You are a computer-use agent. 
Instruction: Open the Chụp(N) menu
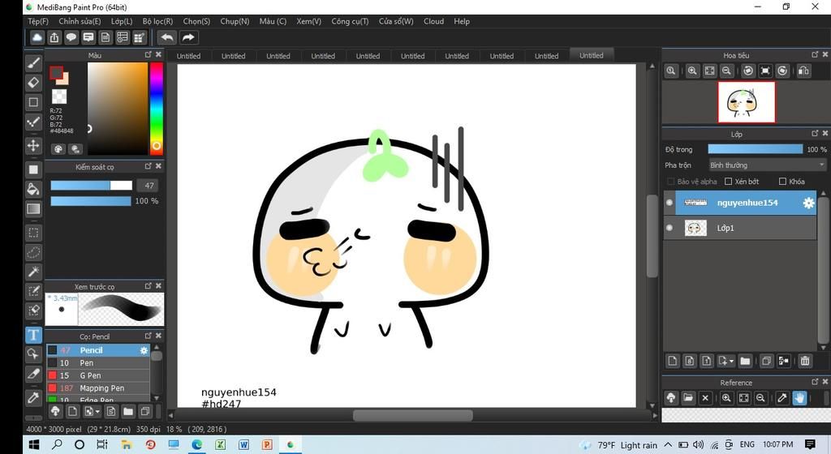(235, 21)
